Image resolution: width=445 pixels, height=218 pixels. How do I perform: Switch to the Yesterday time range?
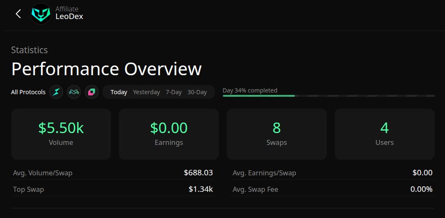coord(146,92)
